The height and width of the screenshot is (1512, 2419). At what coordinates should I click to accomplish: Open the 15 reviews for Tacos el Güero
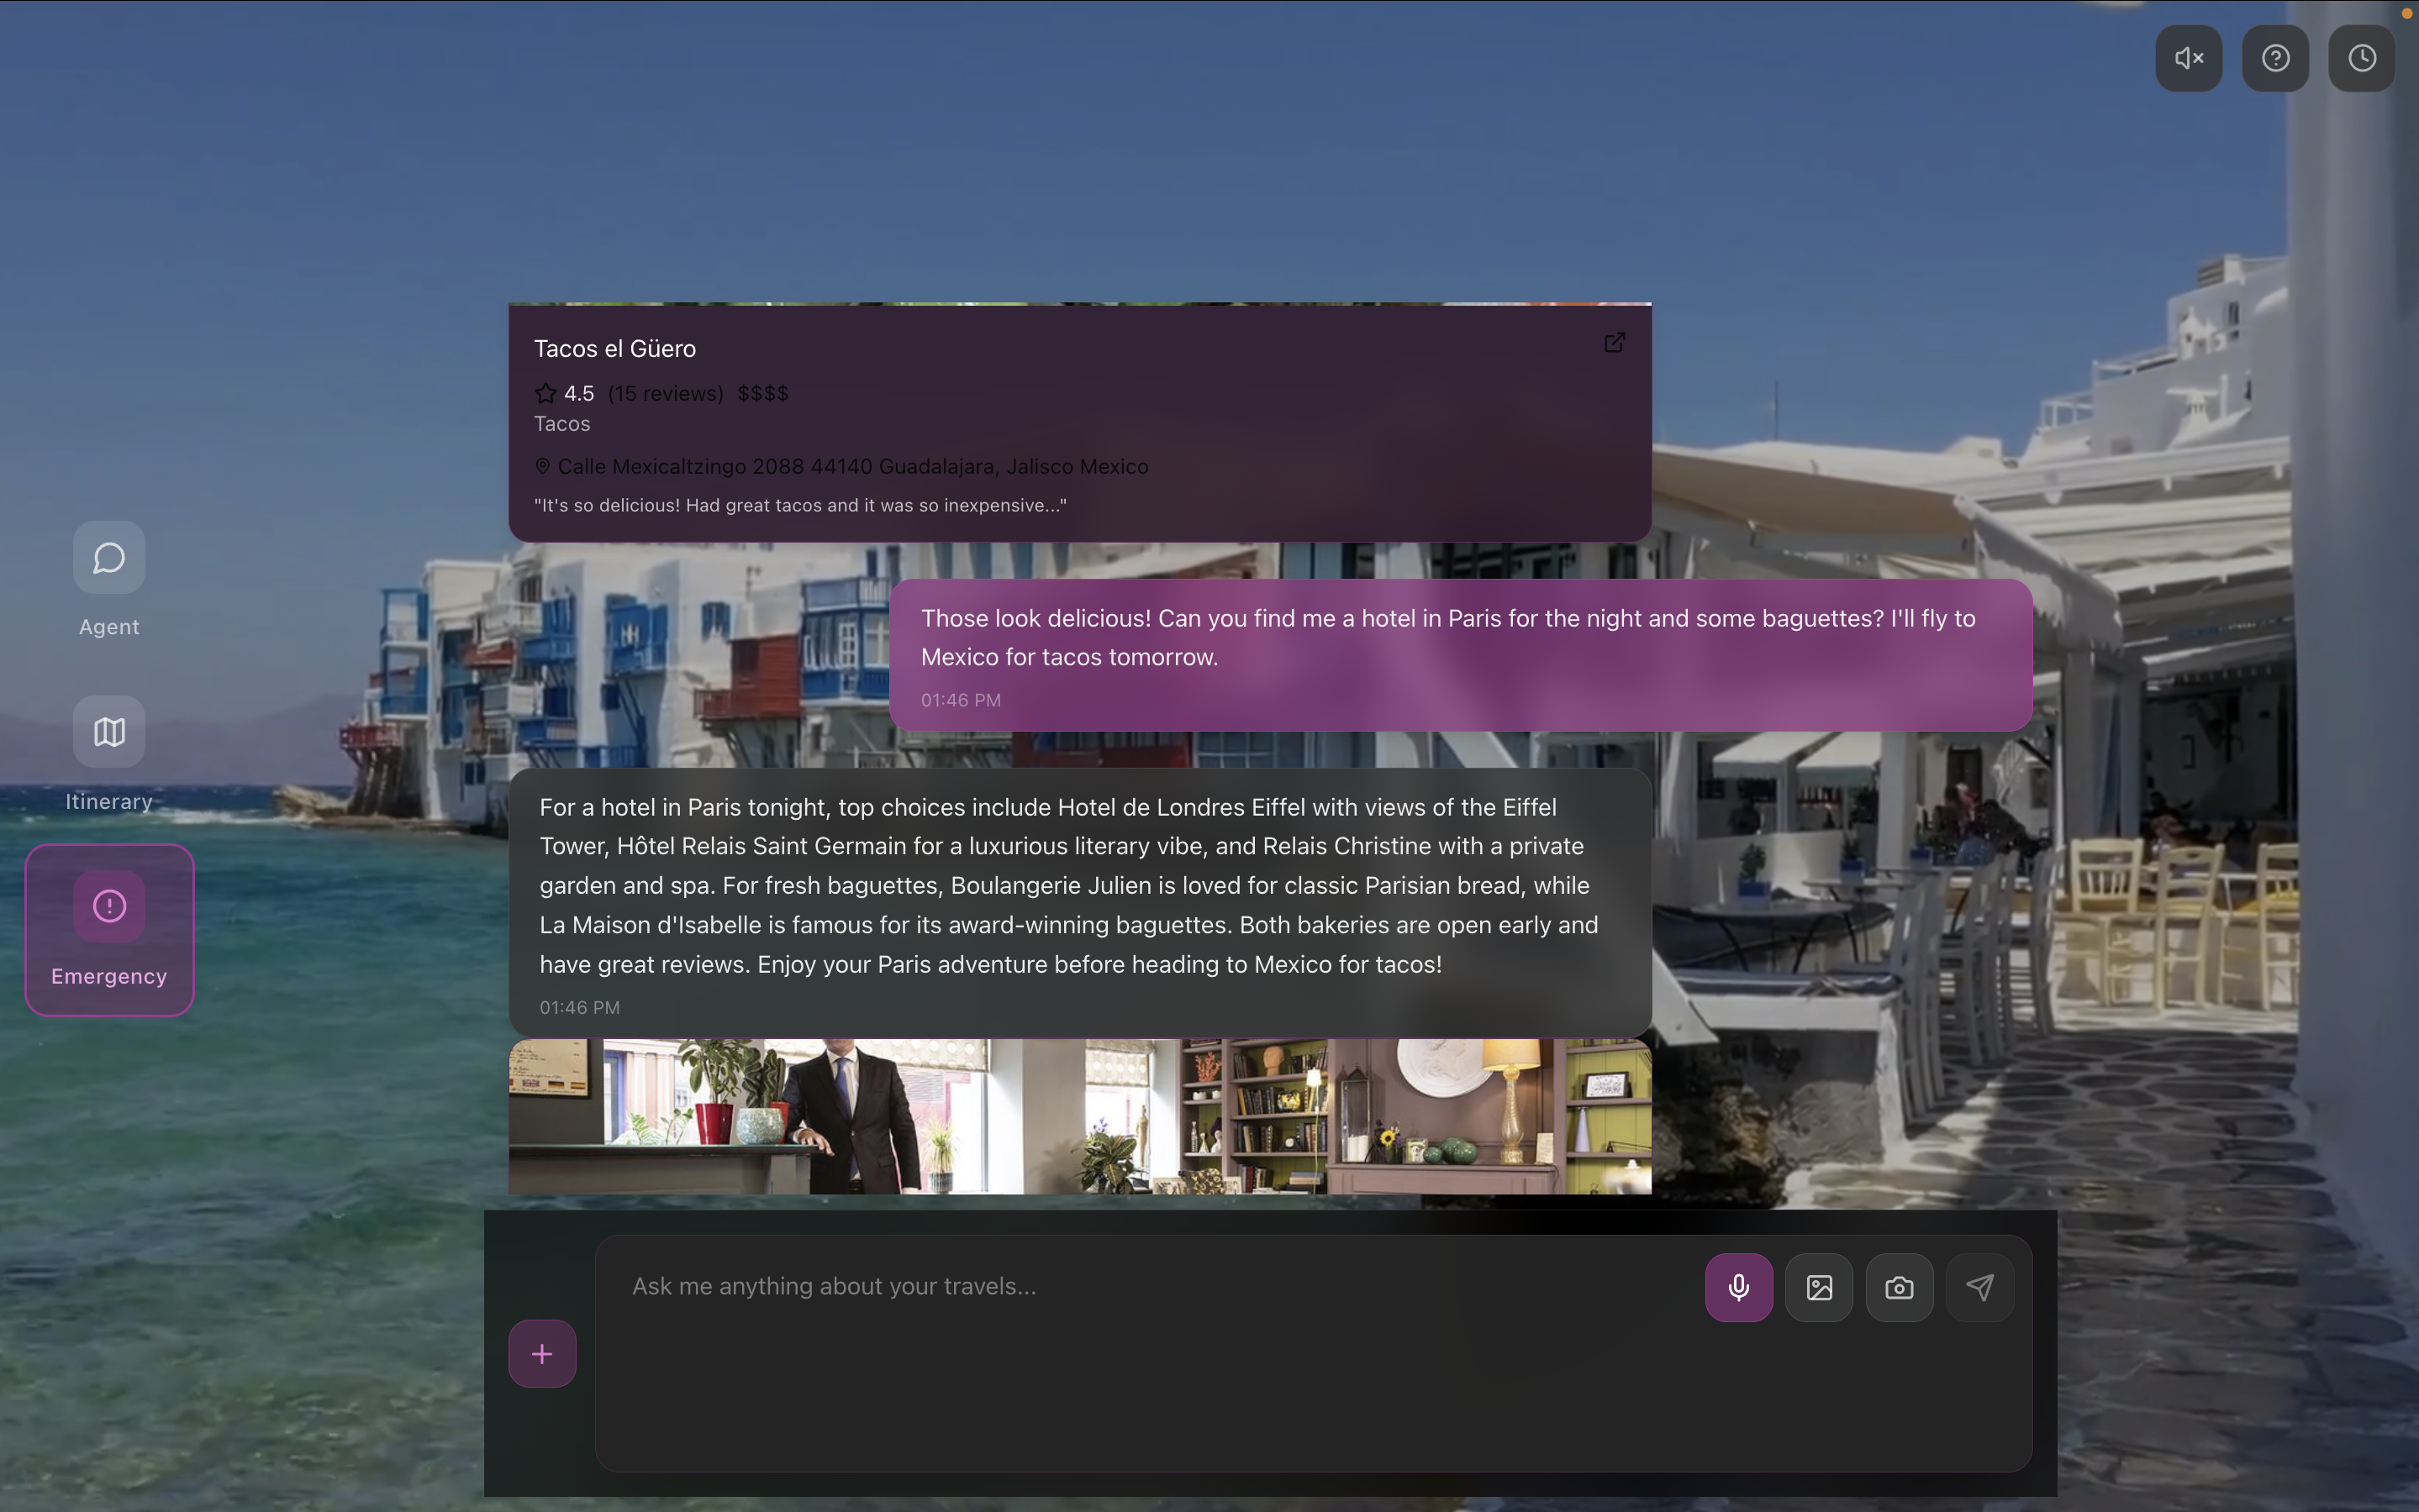click(667, 393)
